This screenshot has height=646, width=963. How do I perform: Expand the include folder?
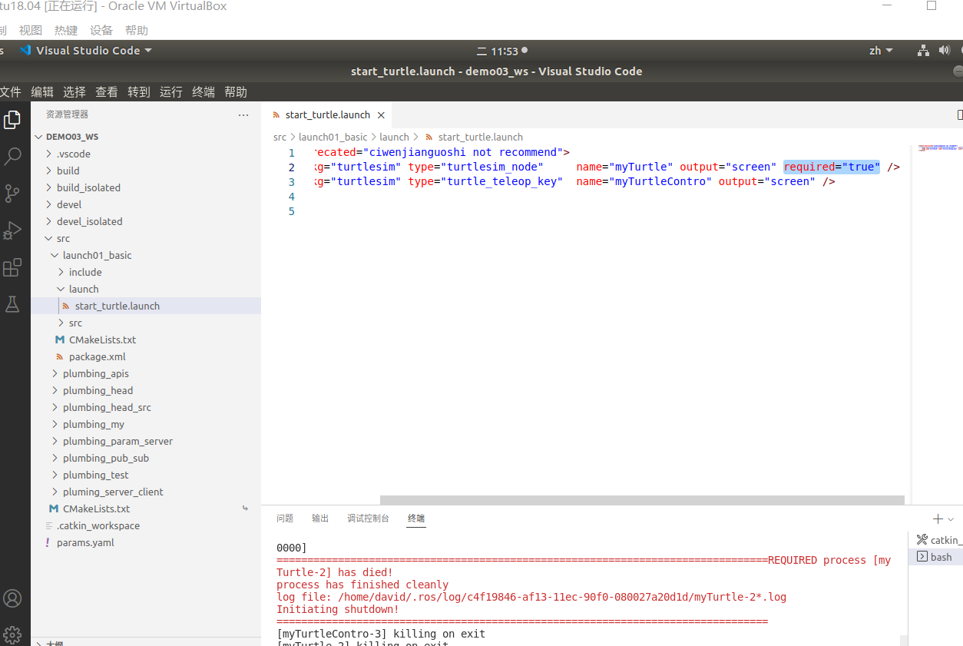tap(146, 272)
